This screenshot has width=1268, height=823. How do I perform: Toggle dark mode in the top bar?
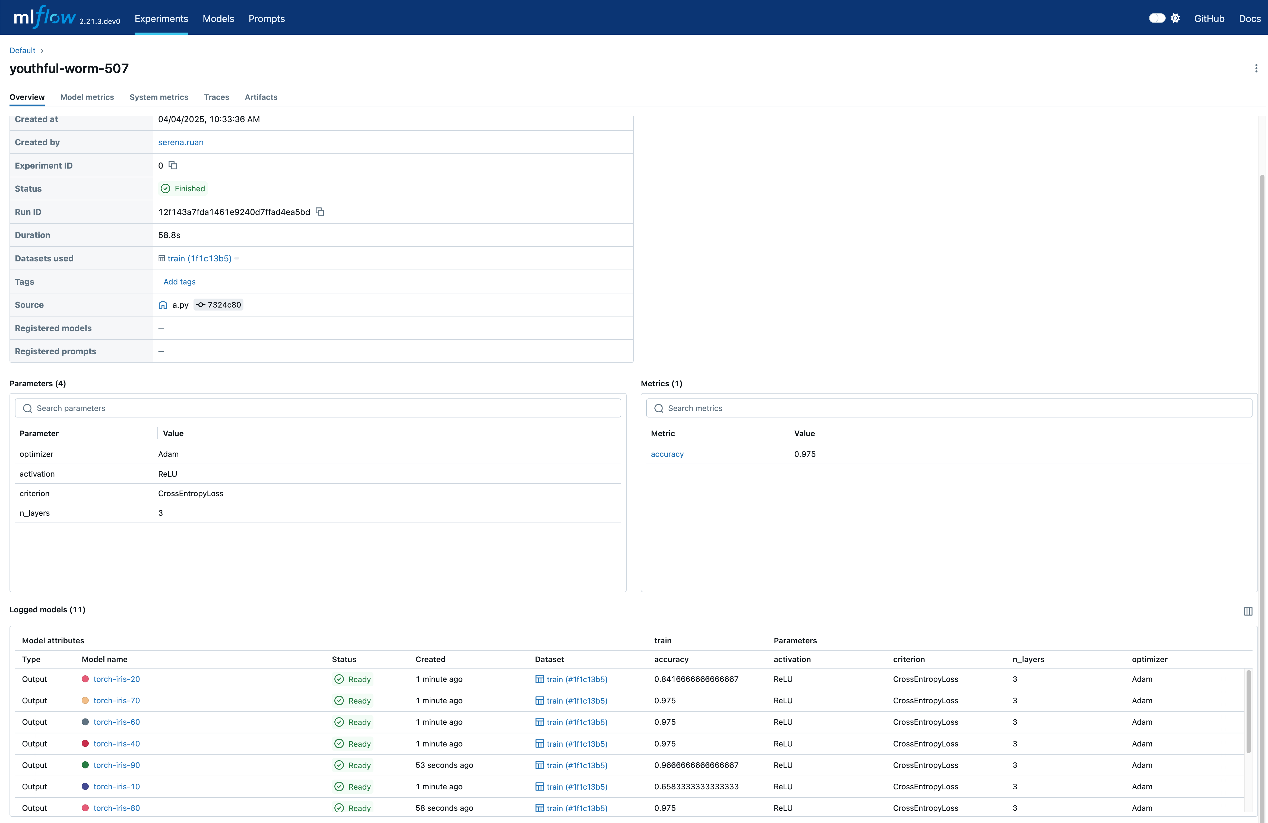[1157, 18]
